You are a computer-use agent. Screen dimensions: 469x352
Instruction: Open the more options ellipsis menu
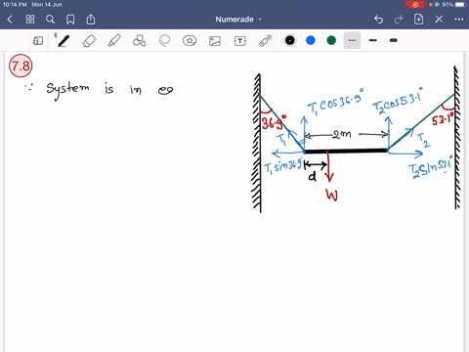[x=459, y=20]
